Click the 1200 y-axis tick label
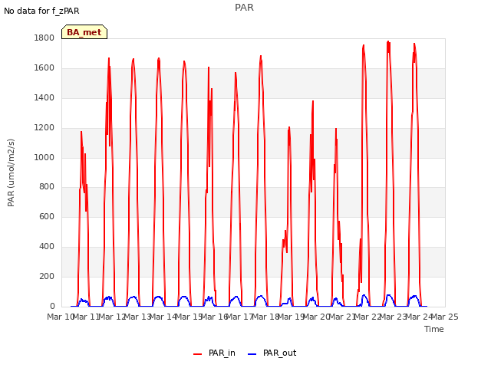The image size is (491, 368). point(44,128)
